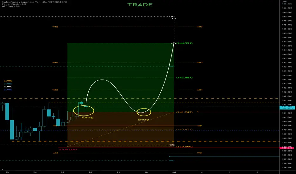Screen dimensions: 296x174
Task: Click the teal LONG signal label
Action: [x=8, y=84]
